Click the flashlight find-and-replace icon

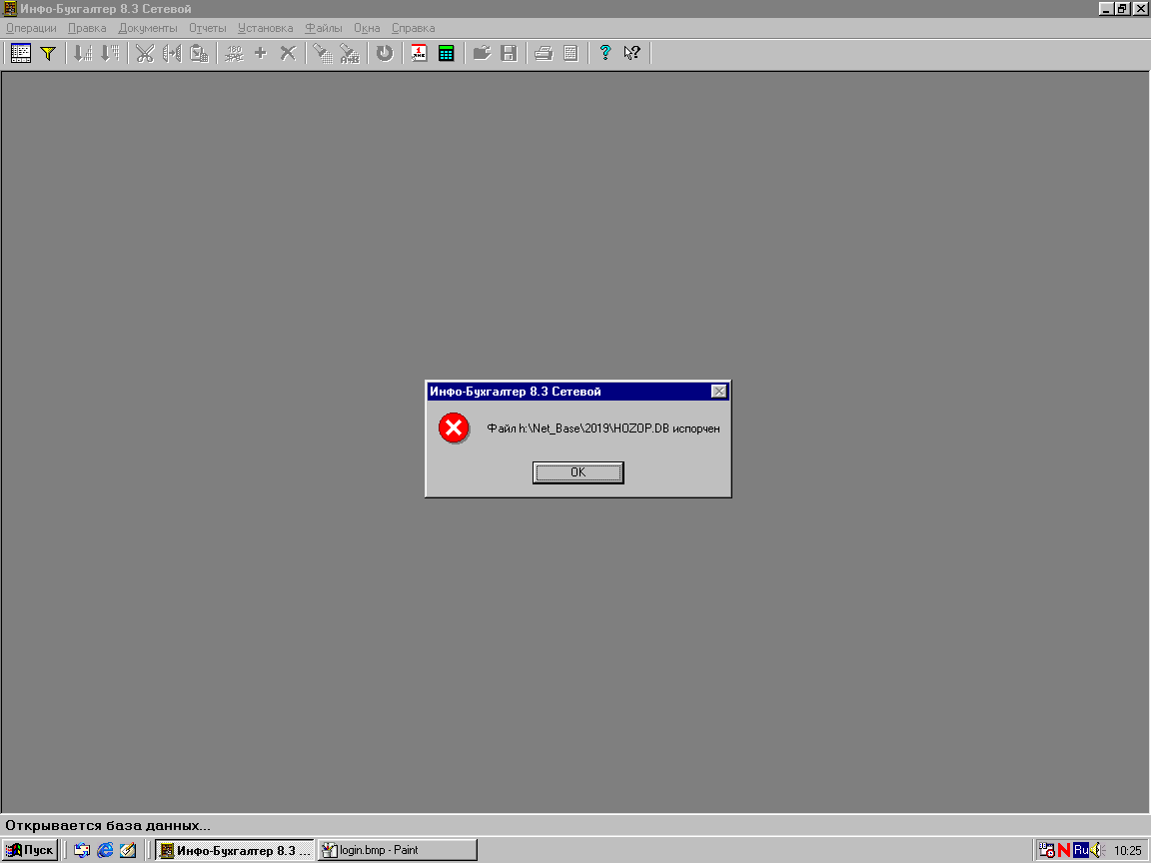click(350, 53)
